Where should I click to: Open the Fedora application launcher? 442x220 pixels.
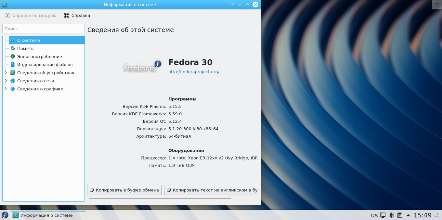[x=5, y=215]
